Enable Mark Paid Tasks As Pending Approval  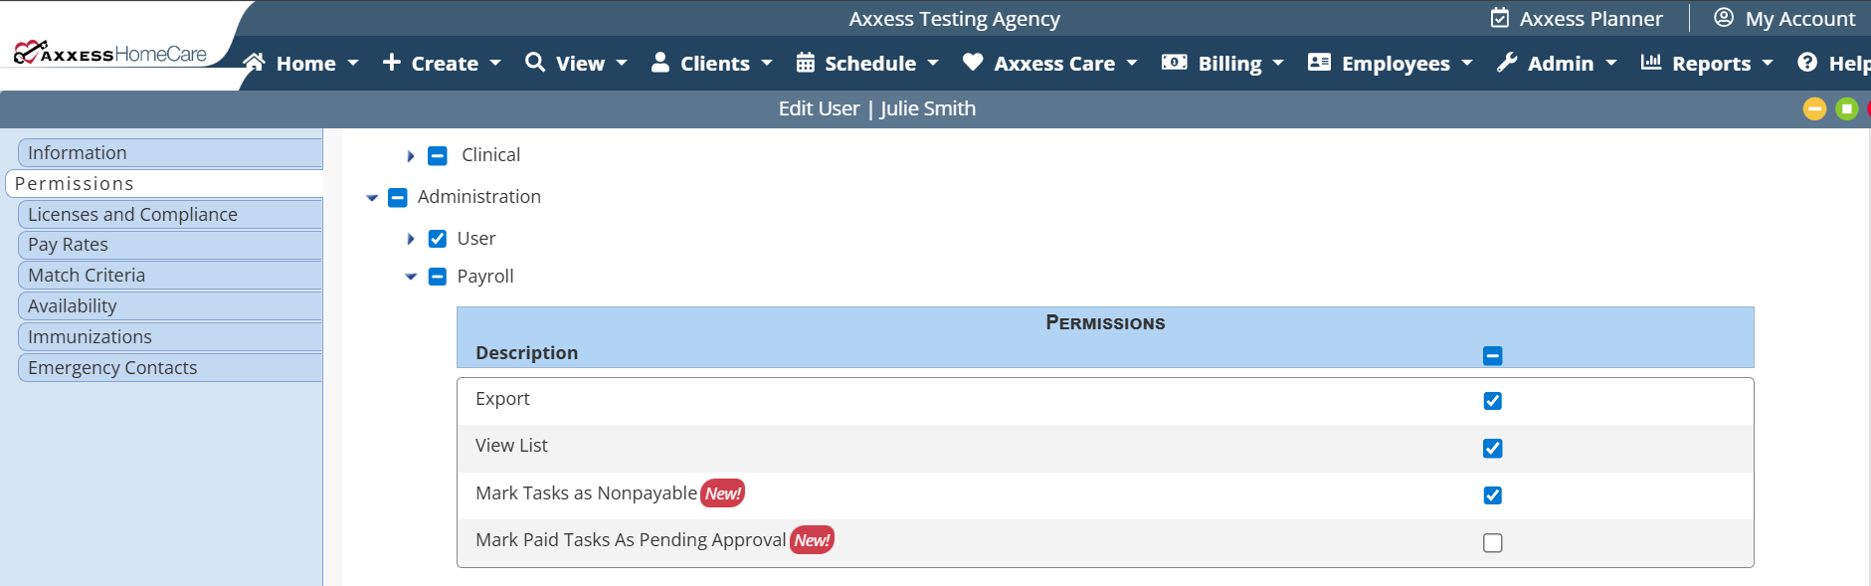coord(1492,543)
